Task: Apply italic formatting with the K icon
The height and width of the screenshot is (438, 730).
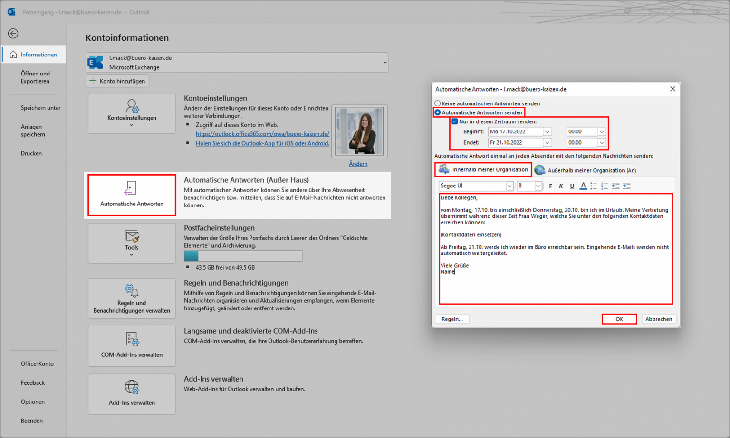Action: point(561,186)
